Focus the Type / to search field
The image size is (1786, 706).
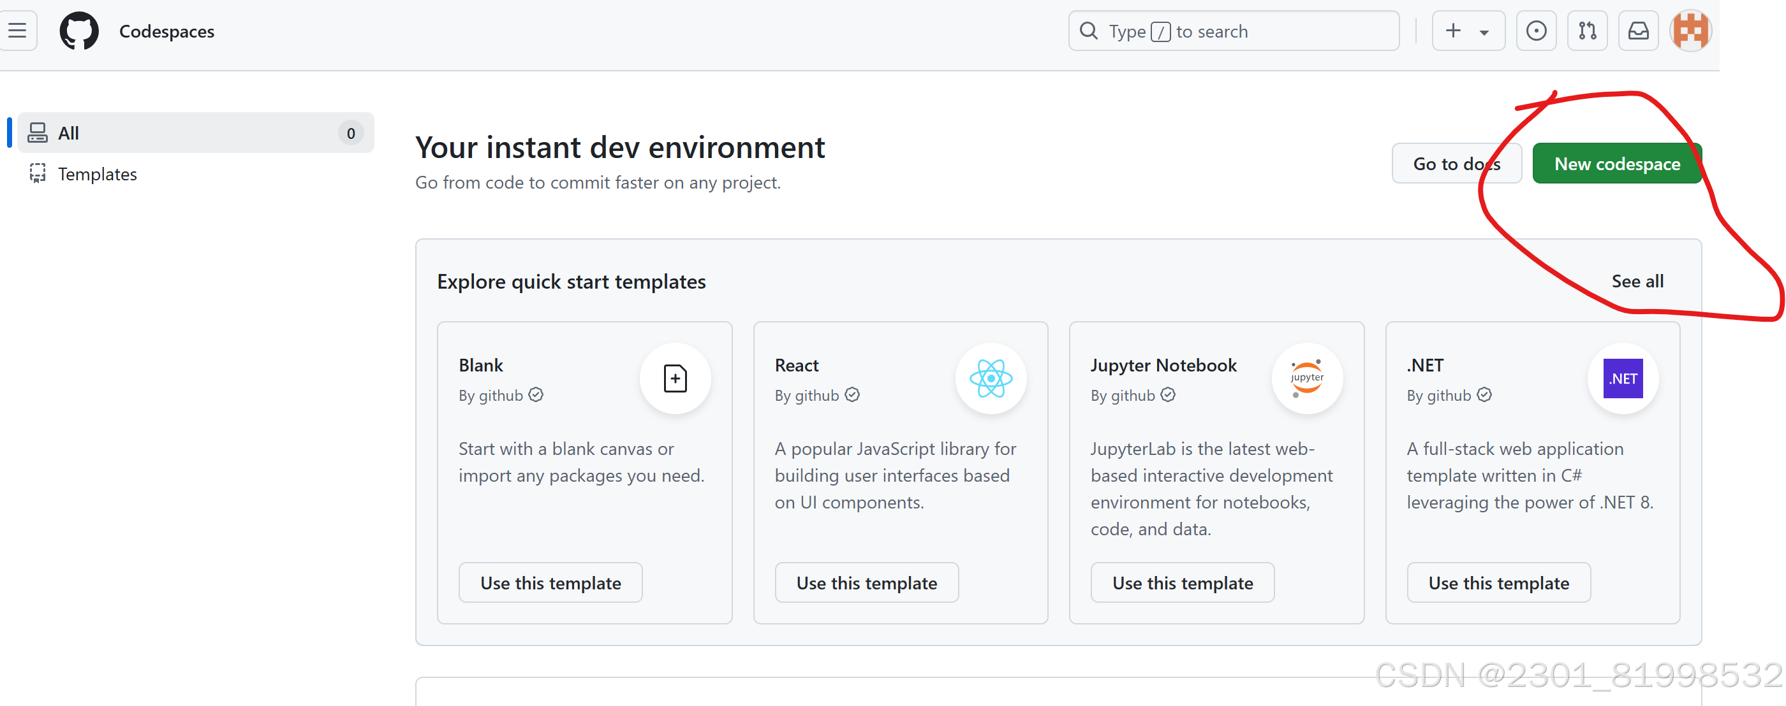point(1233,31)
